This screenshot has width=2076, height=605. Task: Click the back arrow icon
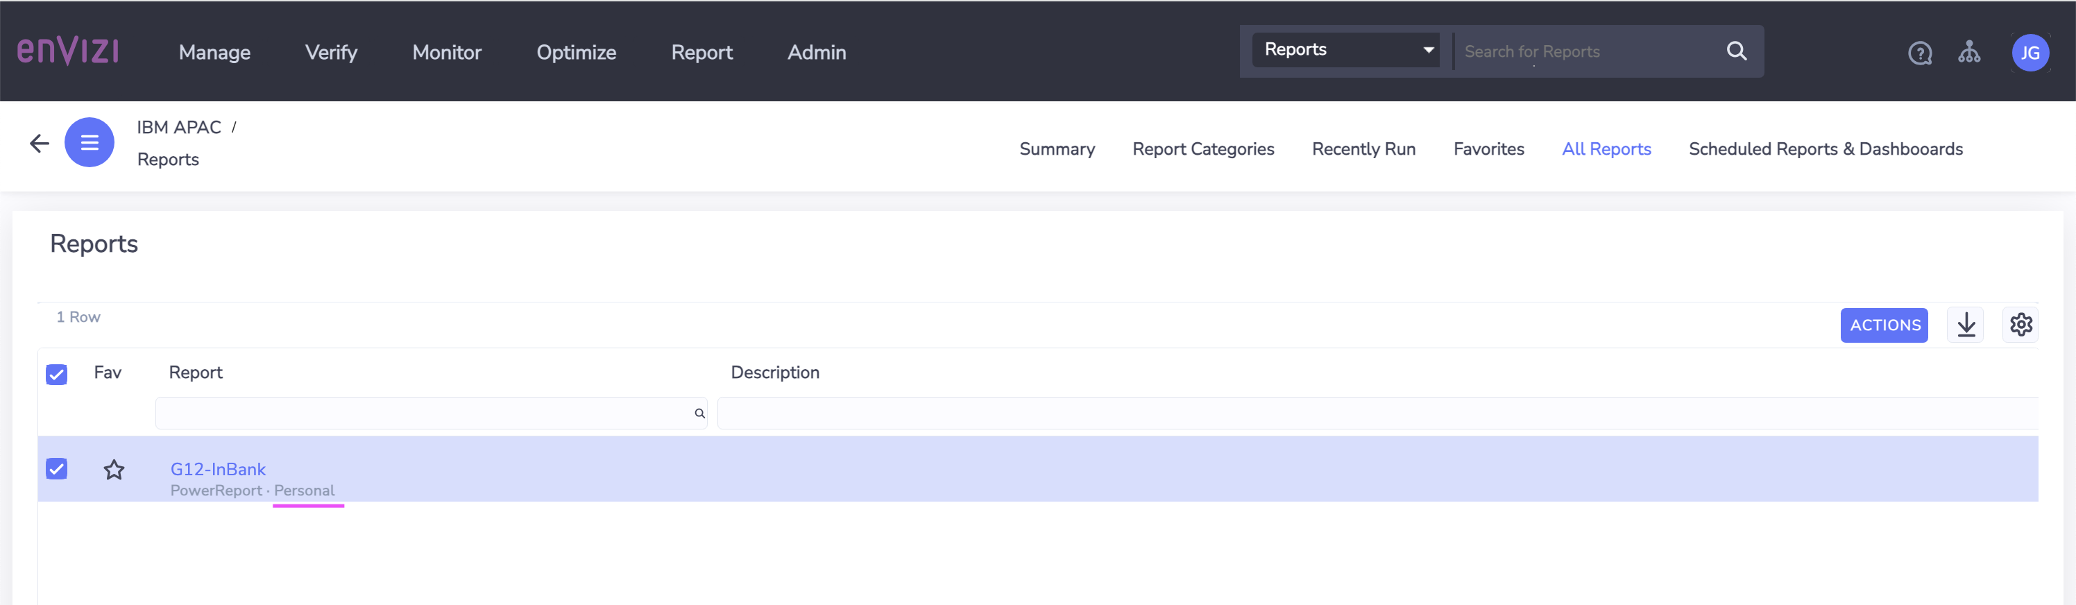[x=39, y=144]
